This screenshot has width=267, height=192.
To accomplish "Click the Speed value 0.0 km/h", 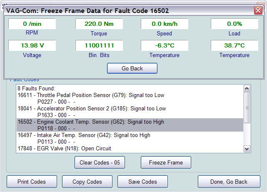I will [165, 24].
